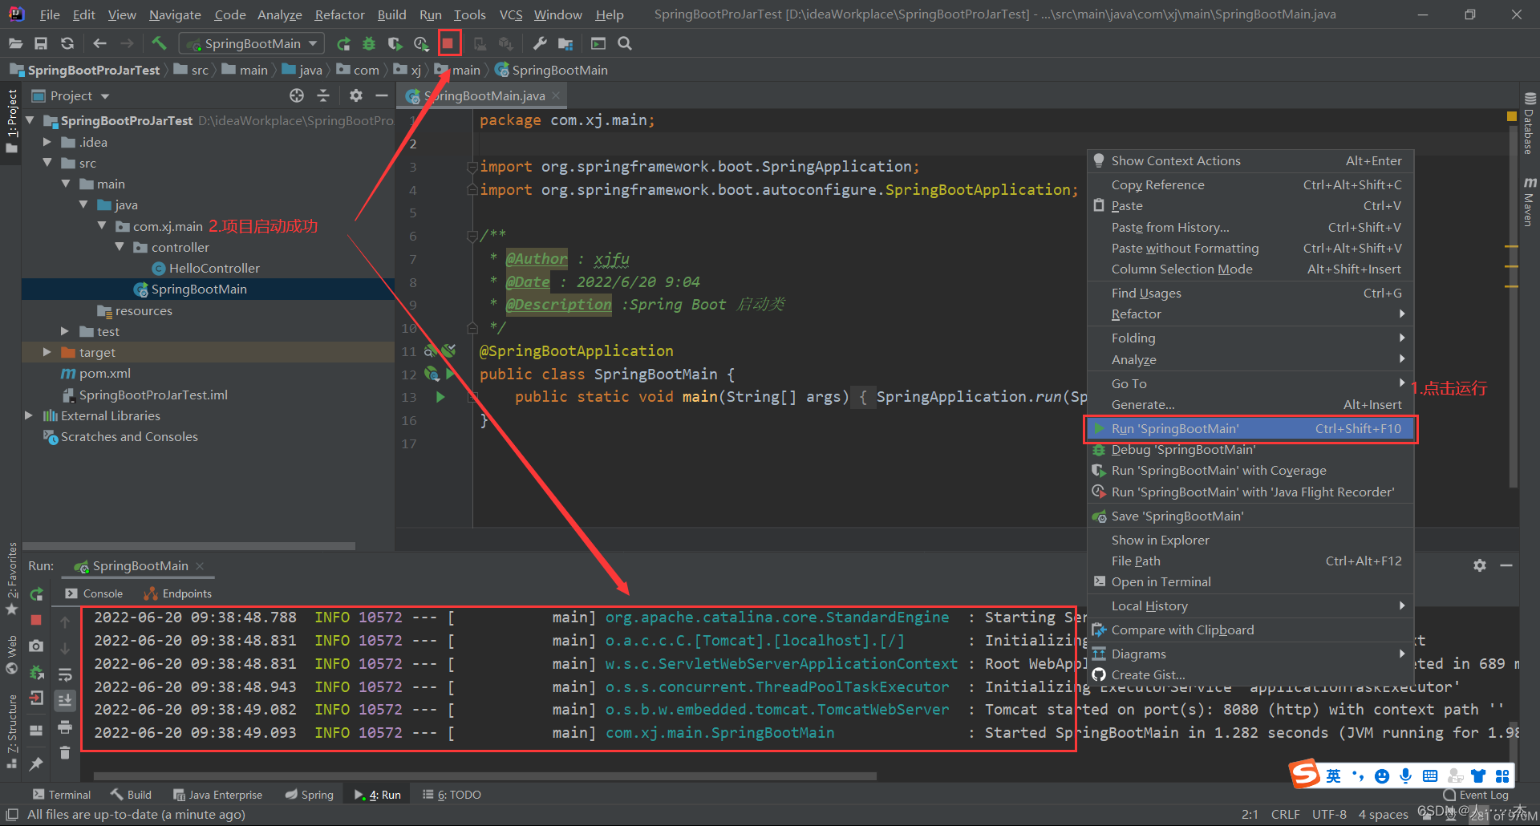Collapse the controller package node

coord(120,247)
